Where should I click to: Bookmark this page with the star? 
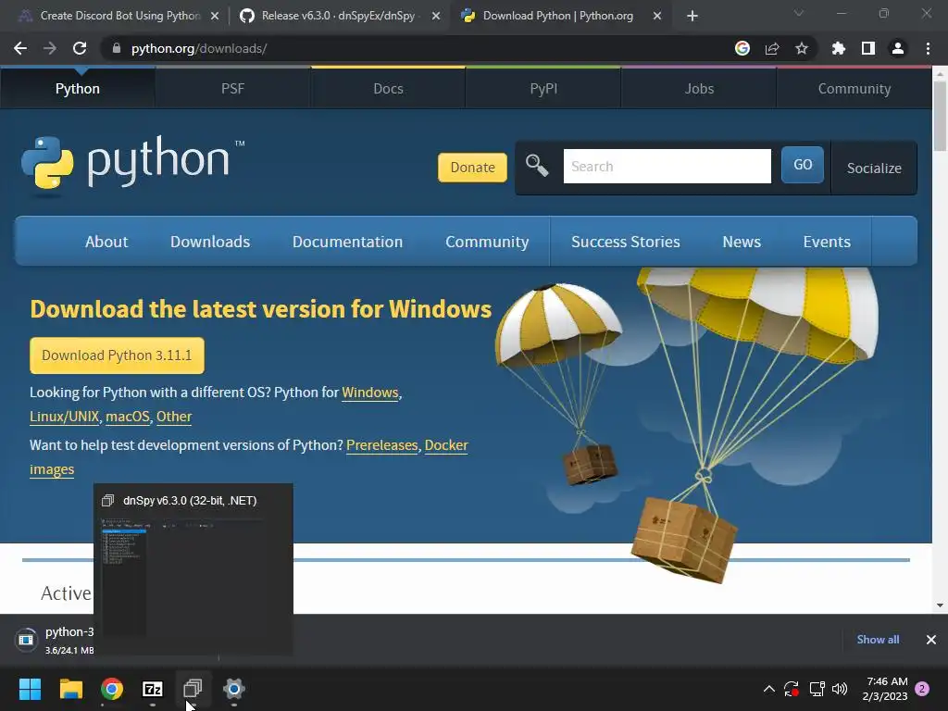(802, 48)
